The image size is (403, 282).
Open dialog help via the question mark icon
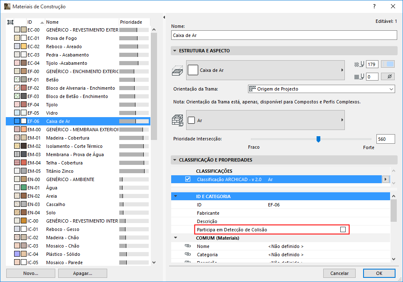374,7
